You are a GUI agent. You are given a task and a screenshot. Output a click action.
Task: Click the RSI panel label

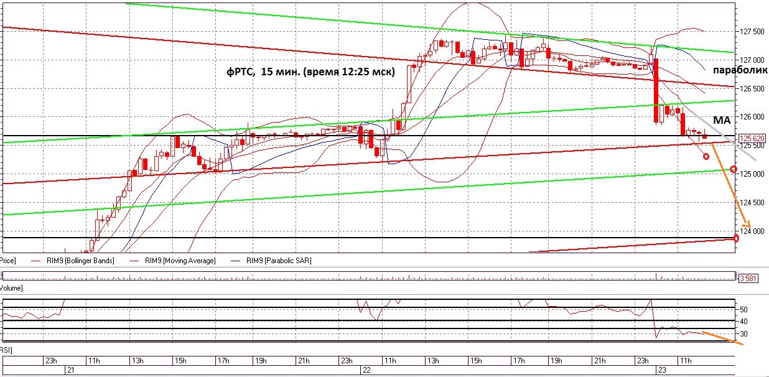click(x=7, y=351)
